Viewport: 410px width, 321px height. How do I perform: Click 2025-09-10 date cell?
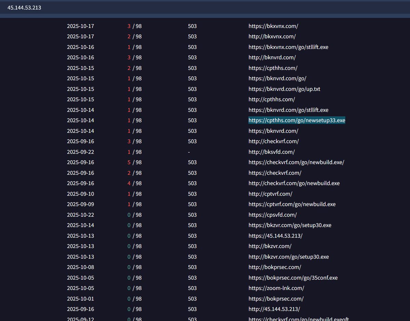click(x=81, y=194)
